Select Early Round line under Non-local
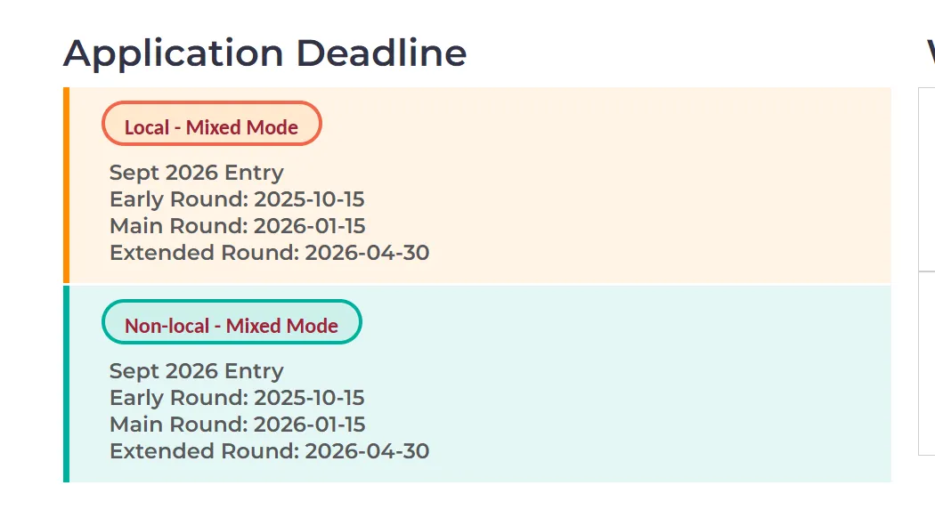 [237, 398]
